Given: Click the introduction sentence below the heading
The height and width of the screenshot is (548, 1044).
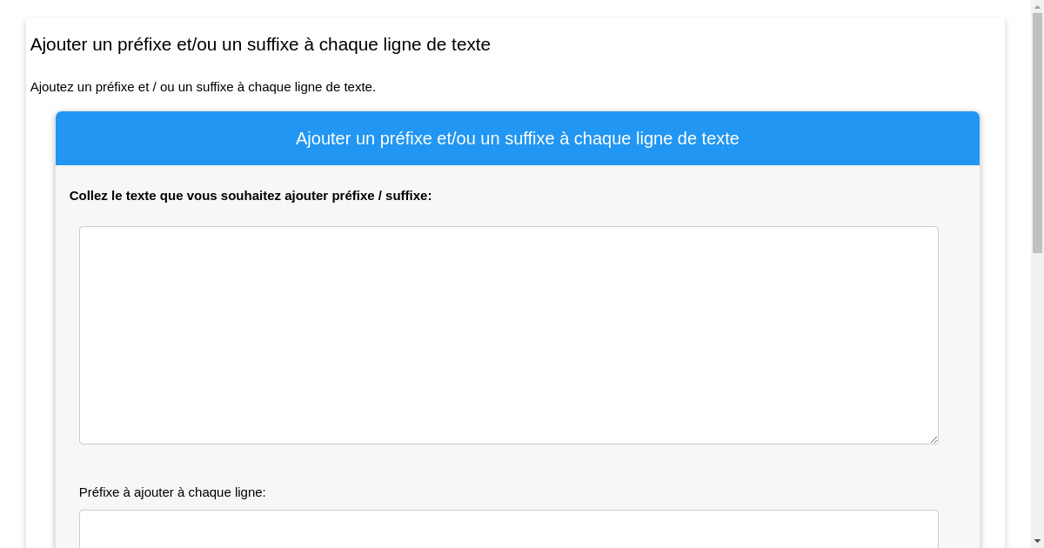Looking at the screenshot, I should coord(204,87).
